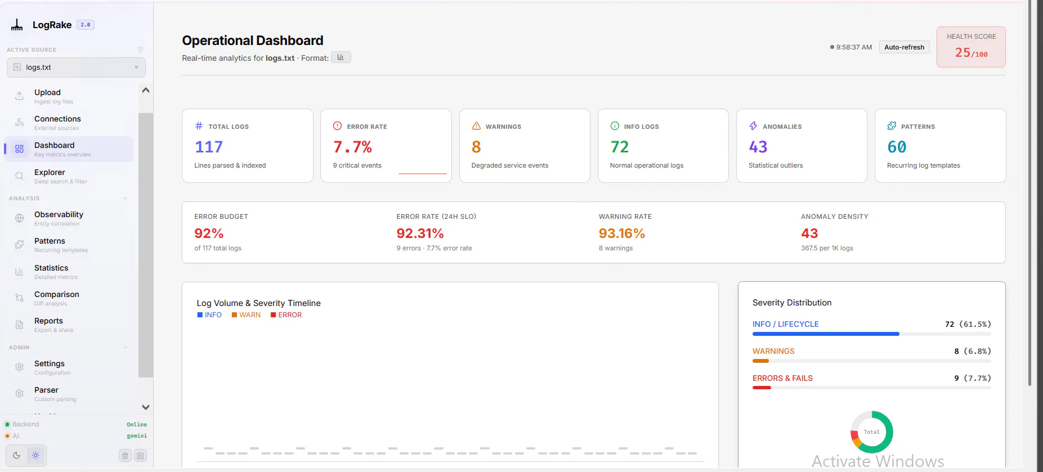This screenshot has height=472, width=1043.
Task: Click the Upload arrow icon in sidebar
Action: pos(19,96)
